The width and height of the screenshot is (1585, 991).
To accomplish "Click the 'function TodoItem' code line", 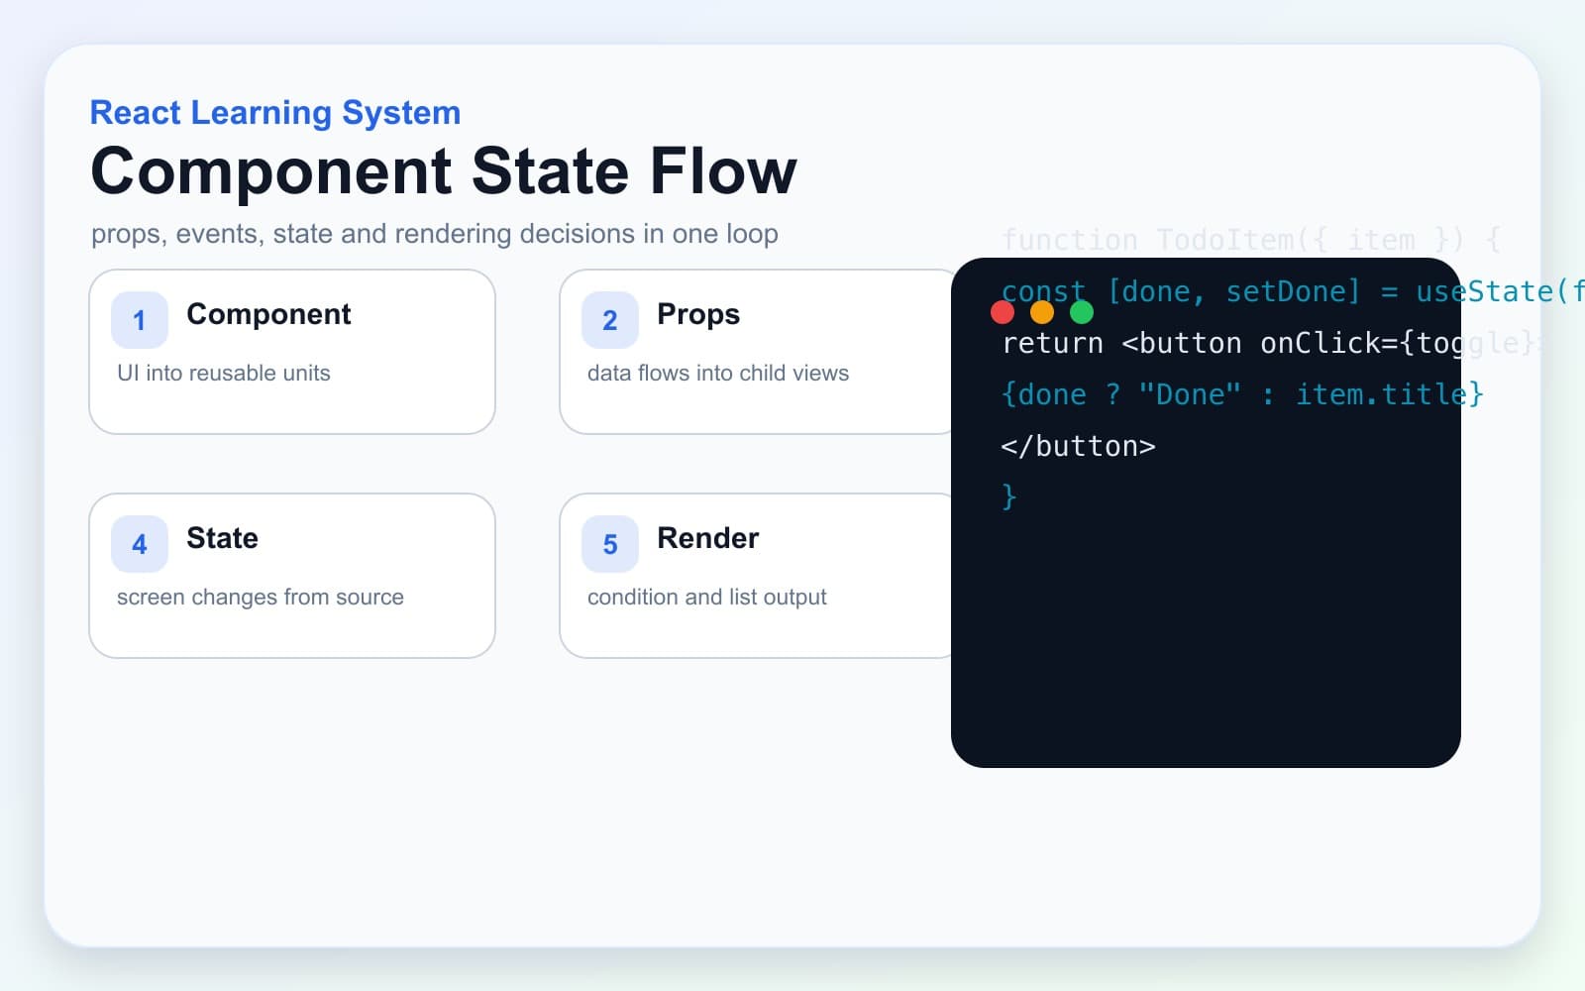I will pos(1251,240).
